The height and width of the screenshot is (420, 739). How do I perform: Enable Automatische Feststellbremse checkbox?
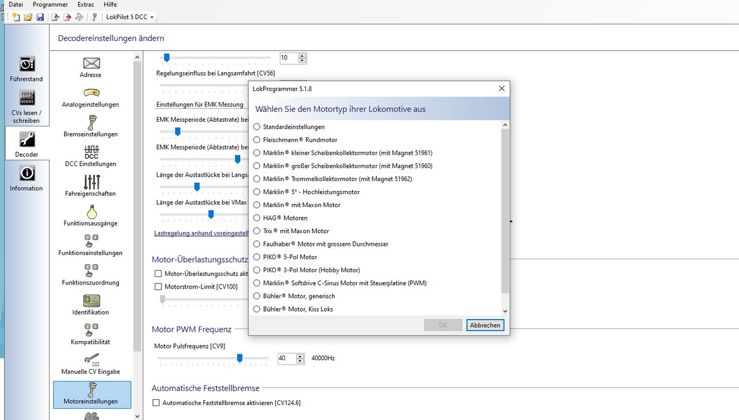(x=156, y=403)
